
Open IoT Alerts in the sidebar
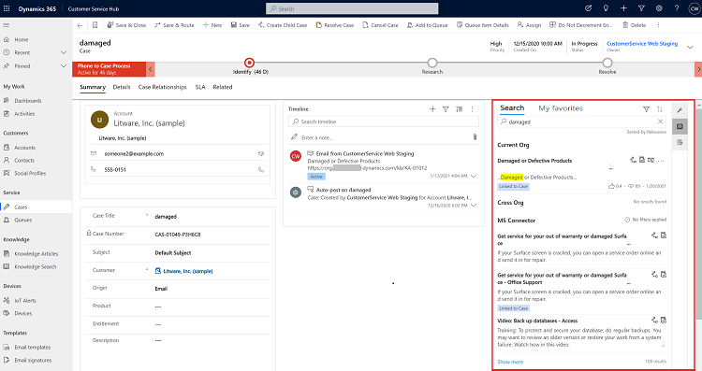tap(25, 300)
